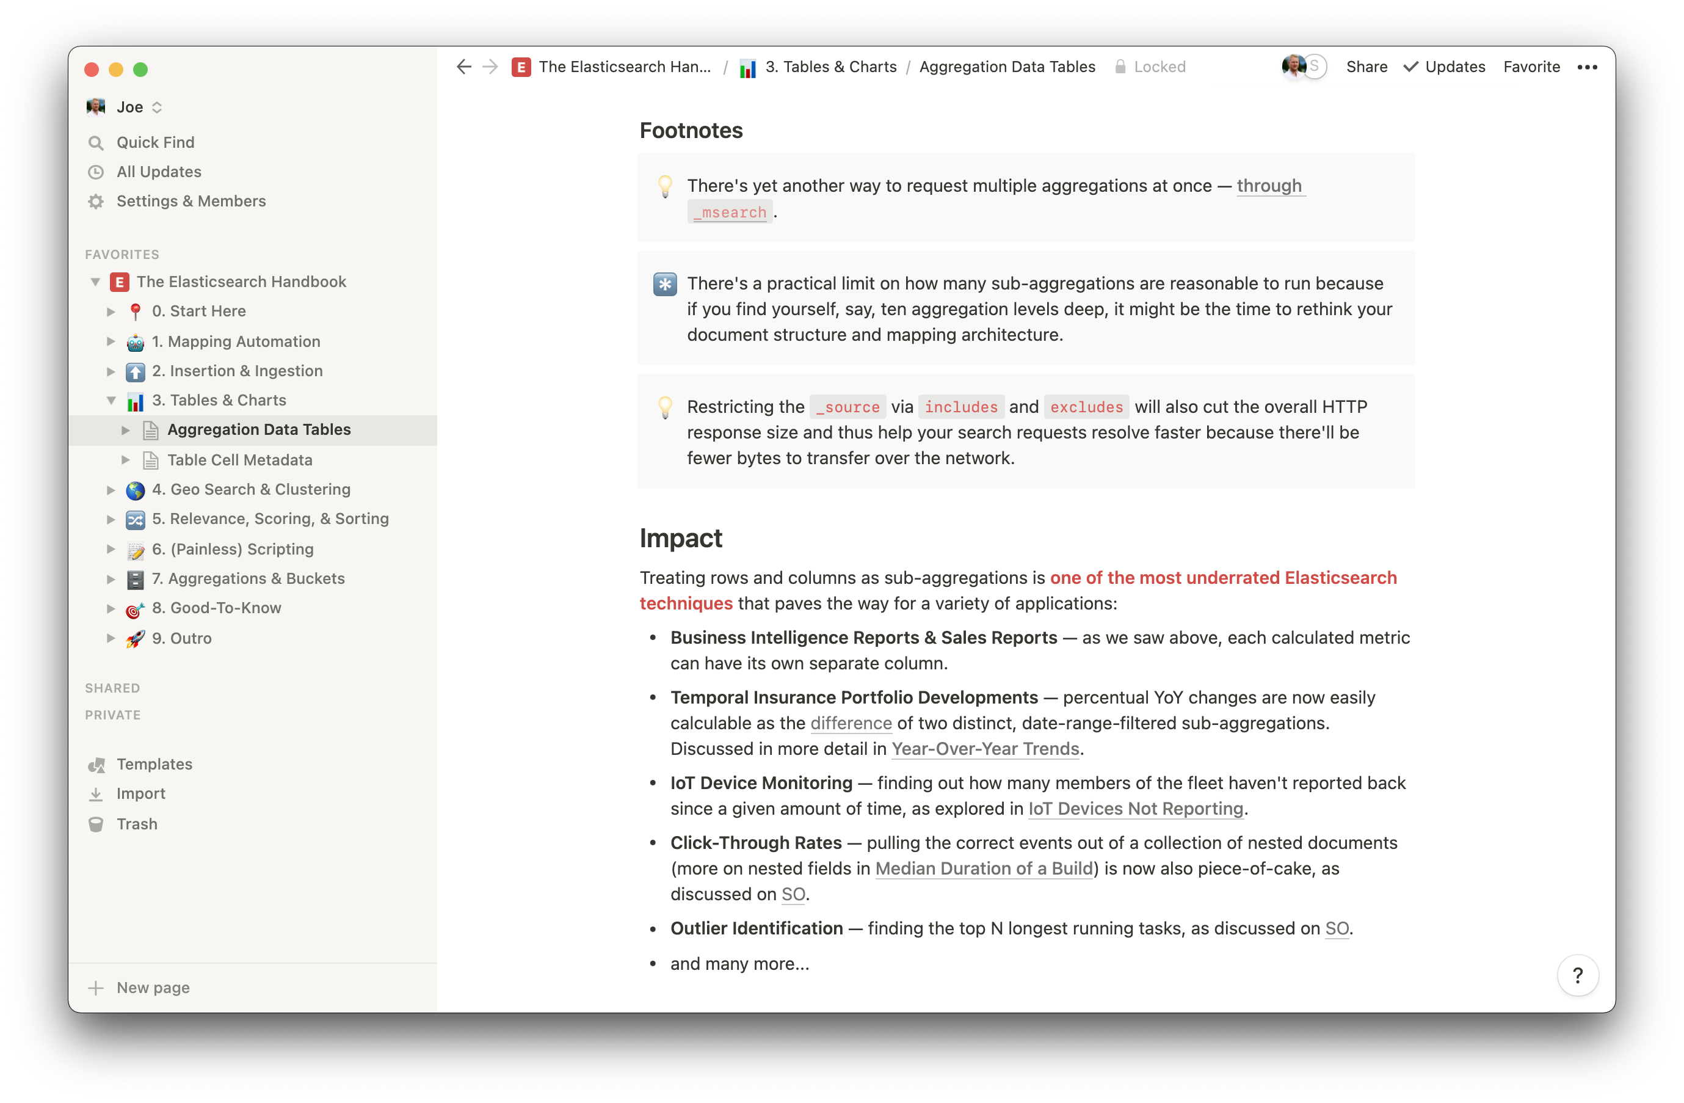Click the help question mark button
Screen dimensions: 1684x1103
pyautogui.click(x=1577, y=975)
